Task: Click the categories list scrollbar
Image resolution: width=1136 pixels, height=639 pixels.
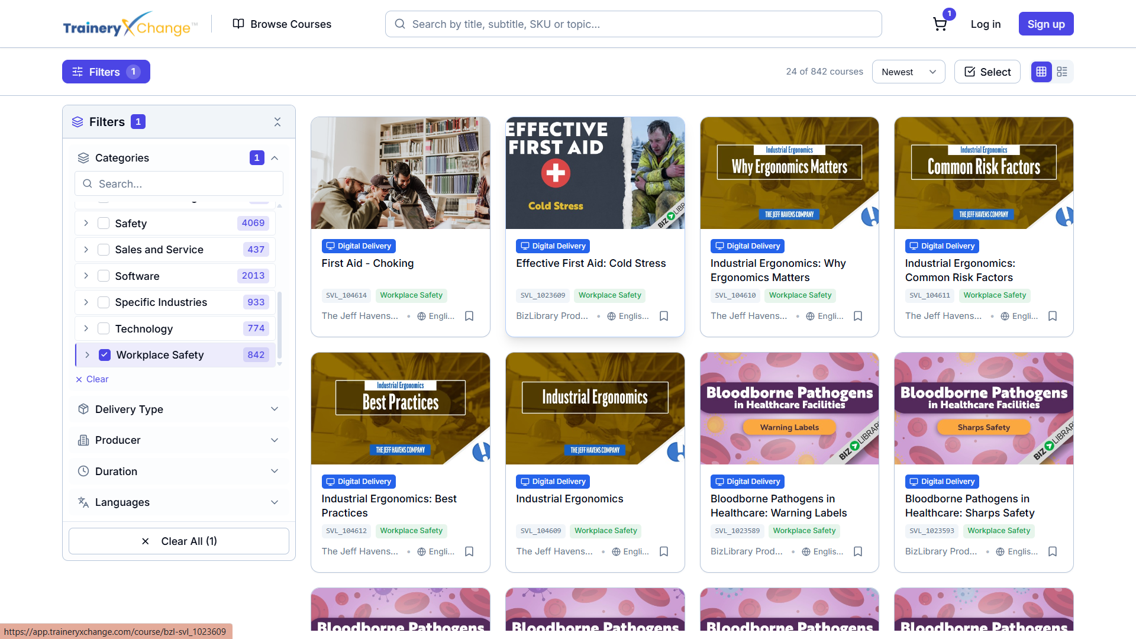Action: [279, 324]
